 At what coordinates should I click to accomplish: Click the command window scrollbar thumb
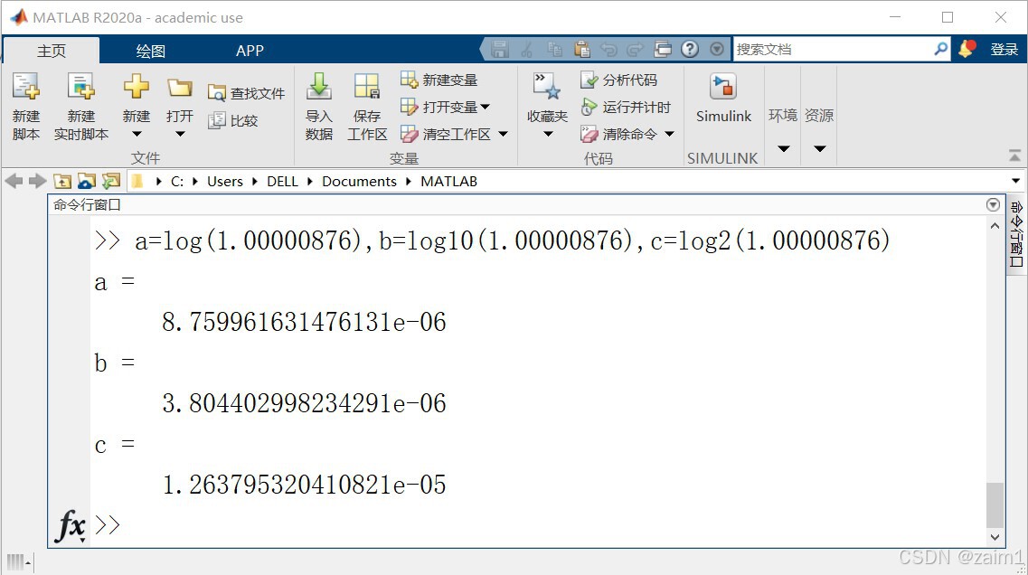click(995, 504)
